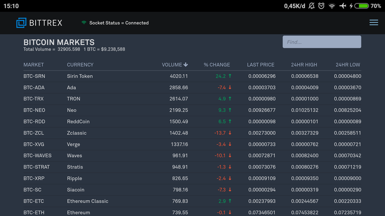This screenshot has width=385, height=216.
Task: Click in the Find search field
Action: (321, 42)
